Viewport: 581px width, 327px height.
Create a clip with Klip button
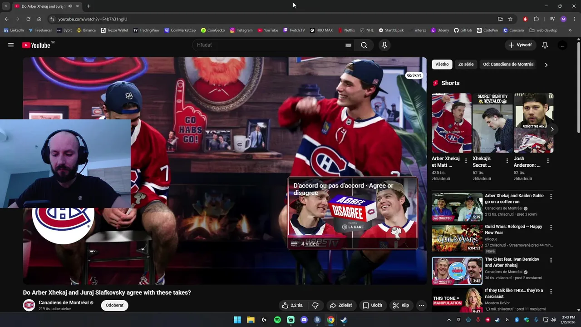click(401, 305)
